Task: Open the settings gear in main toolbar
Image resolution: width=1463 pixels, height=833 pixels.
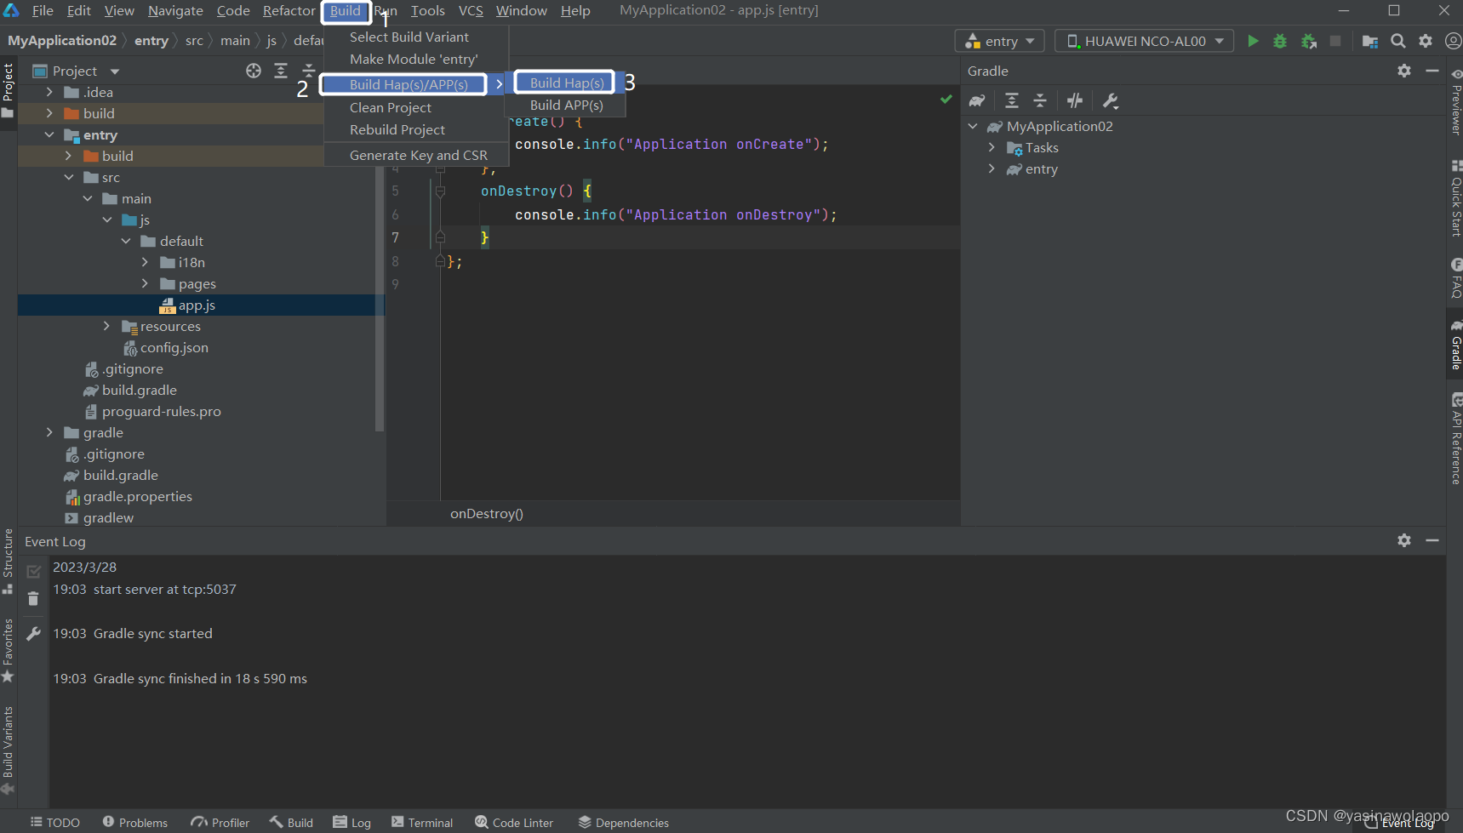Action: [1426, 41]
